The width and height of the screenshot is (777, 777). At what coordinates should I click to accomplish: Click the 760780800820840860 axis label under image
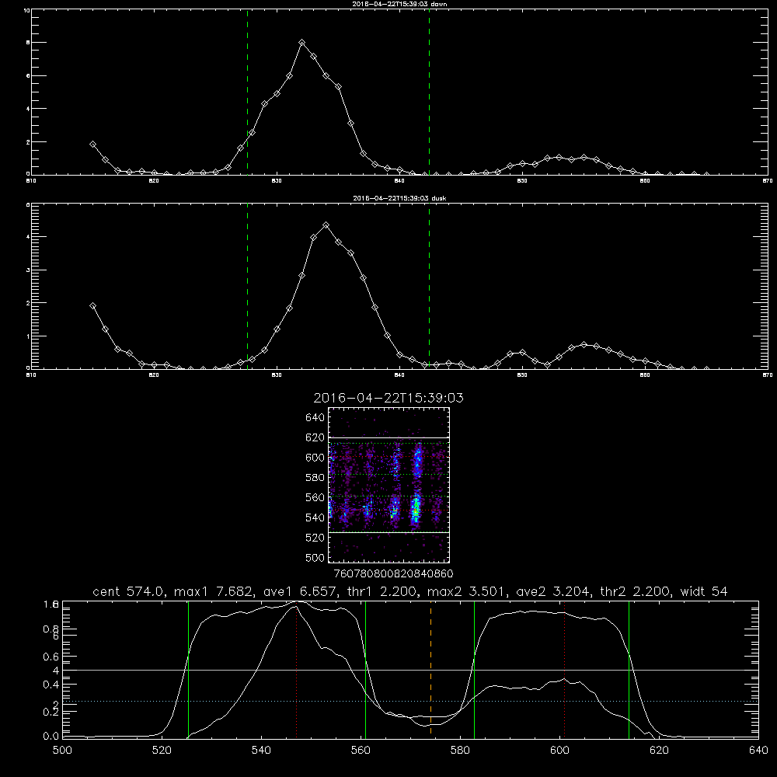coord(393,573)
